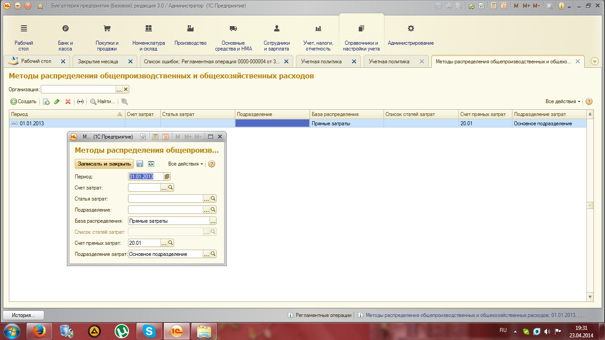This screenshot has width=605, height=340.
Task: Click the floppy disk save icon in dialog
Action: [140, 164]
